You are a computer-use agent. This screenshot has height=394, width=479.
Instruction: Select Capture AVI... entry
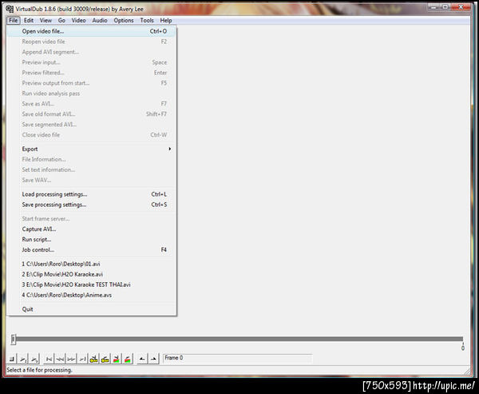tap(91, 229)
